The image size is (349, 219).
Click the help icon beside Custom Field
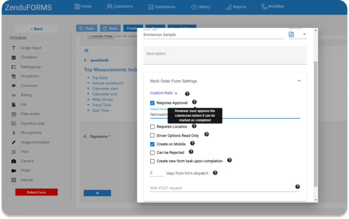tap(187, 94)
